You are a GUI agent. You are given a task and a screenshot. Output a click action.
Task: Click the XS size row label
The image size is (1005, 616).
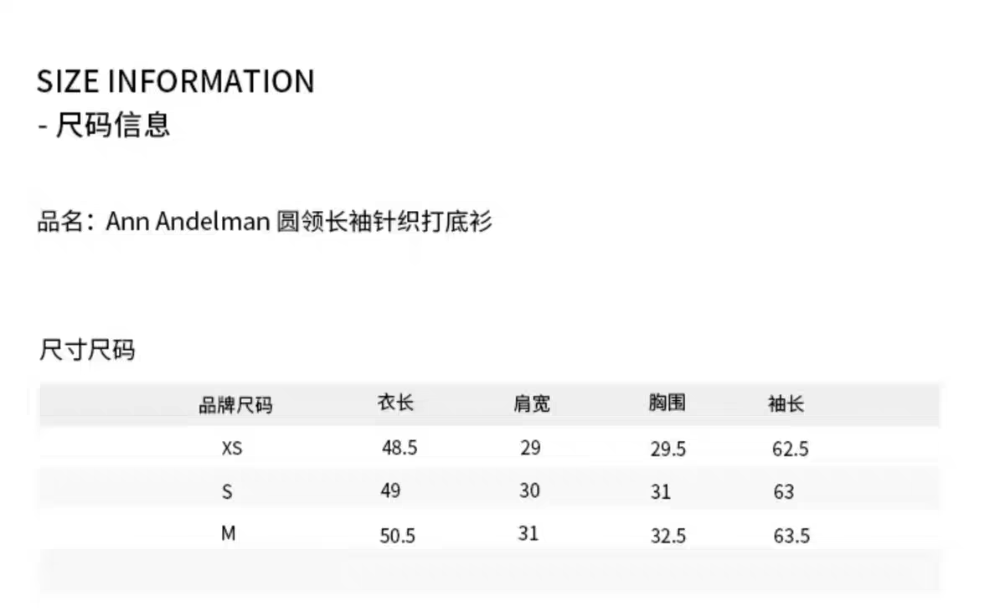click(x=232, y=449)
